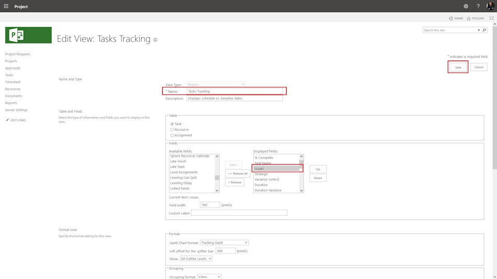
Task: Open the user profile picture
Action: [490, 6]
